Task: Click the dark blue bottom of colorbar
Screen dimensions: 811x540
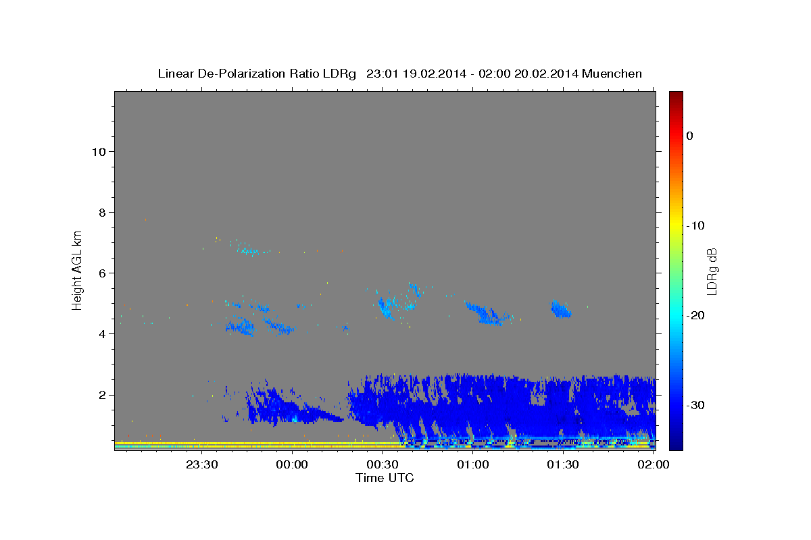Action: 676,442
